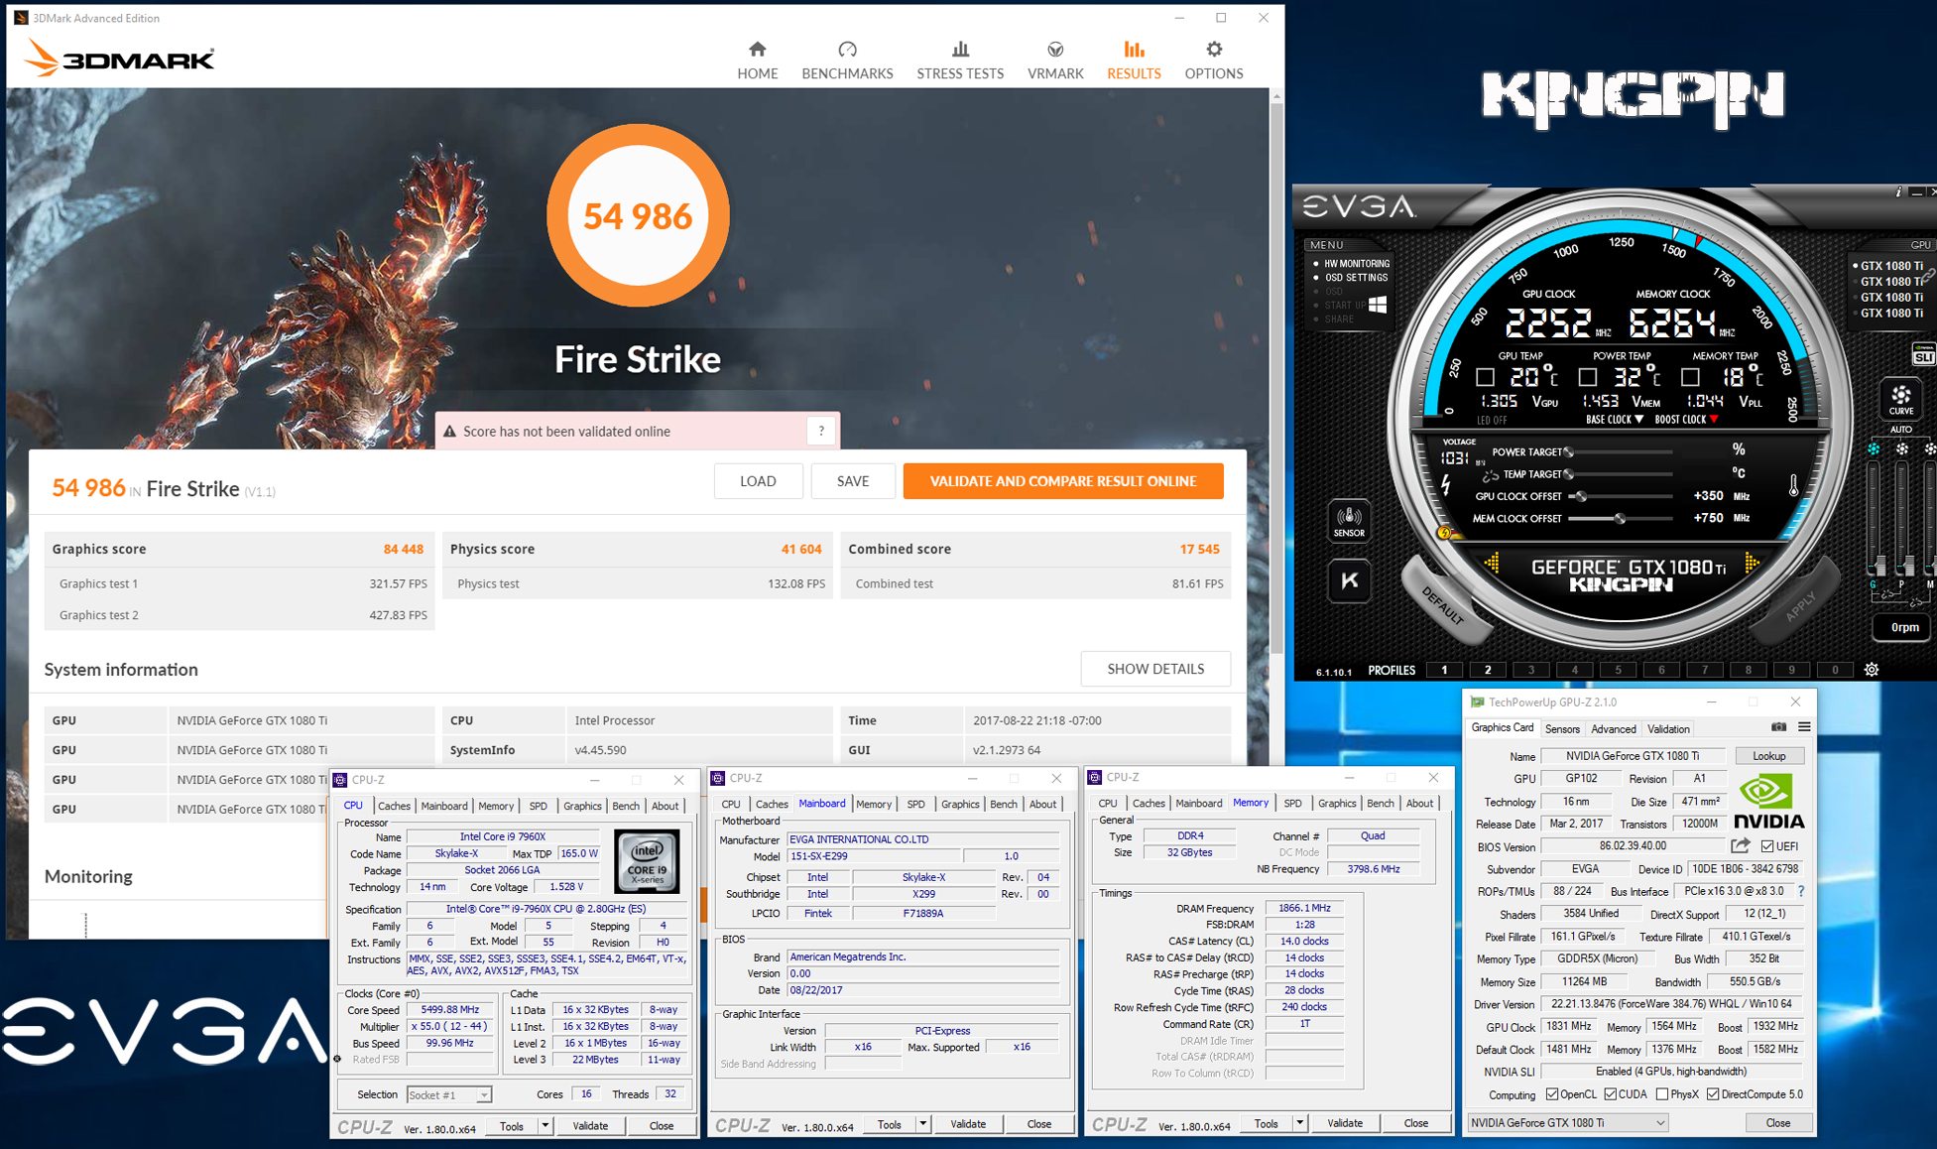Take a screenshot with GPU-Z camera icon
The image size is (1937, 1149).
pos(1779,727)
